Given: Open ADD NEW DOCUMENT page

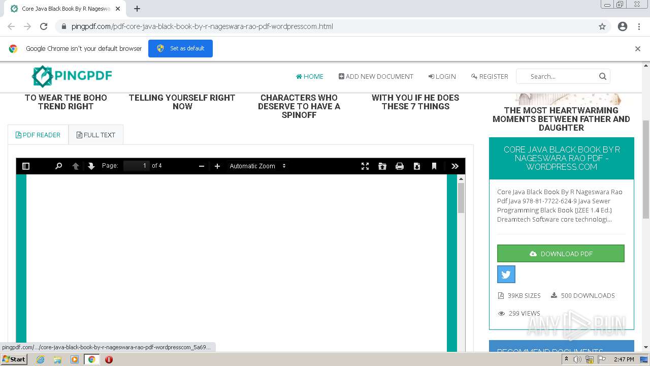Looking at the screenshot, I should 376,76.
